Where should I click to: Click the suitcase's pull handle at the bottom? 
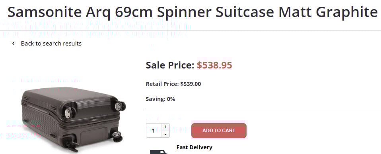point(72,144)
